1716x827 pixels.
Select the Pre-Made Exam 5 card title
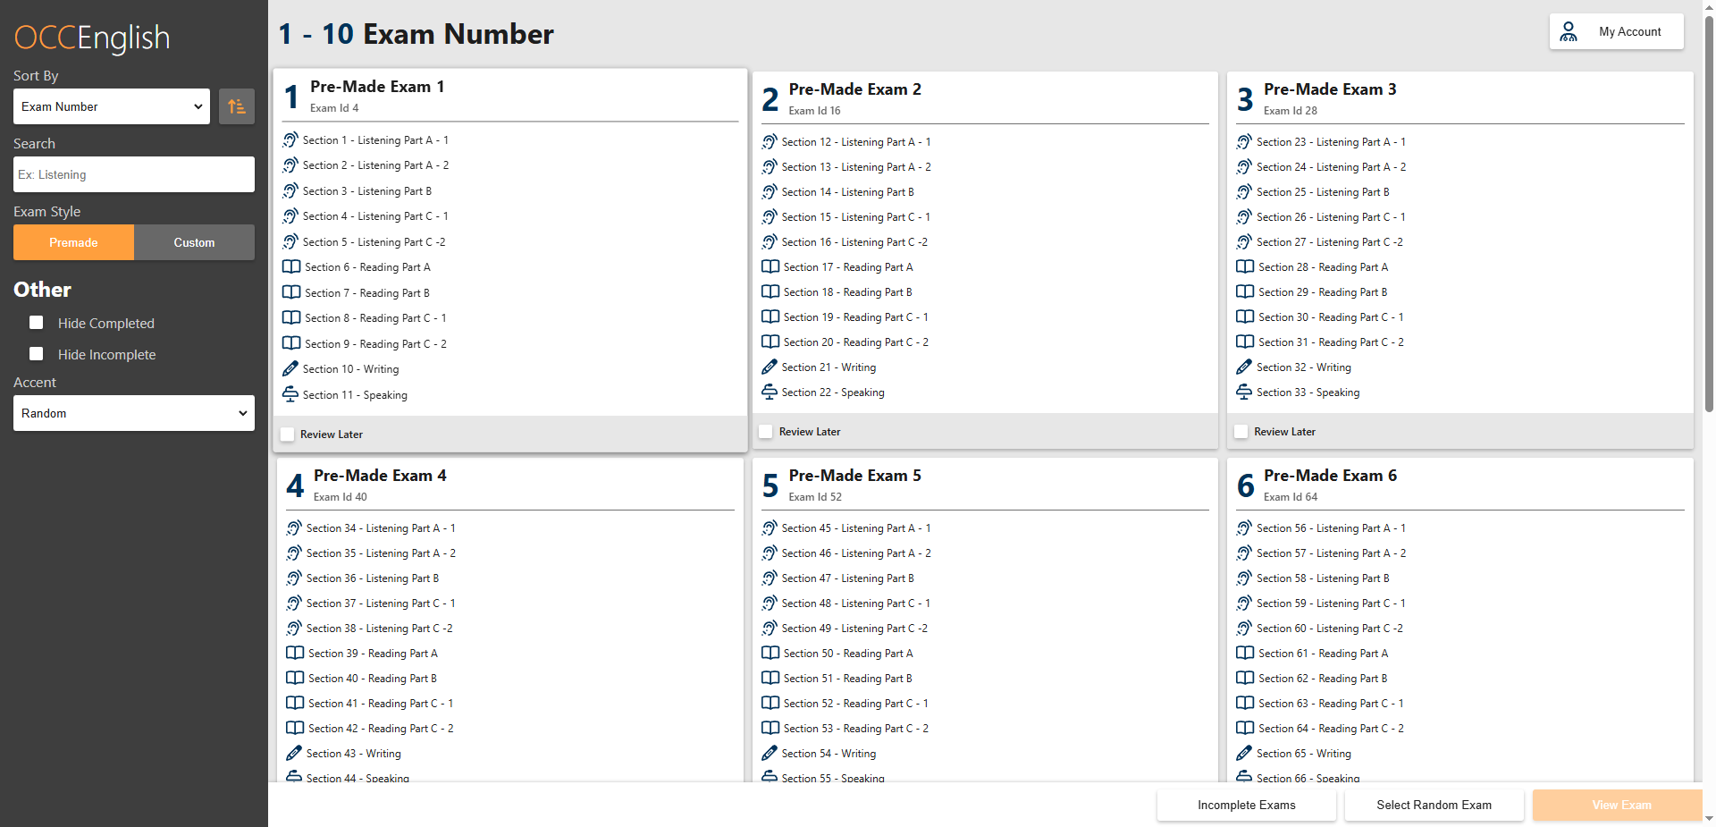(x=855, y=476)
